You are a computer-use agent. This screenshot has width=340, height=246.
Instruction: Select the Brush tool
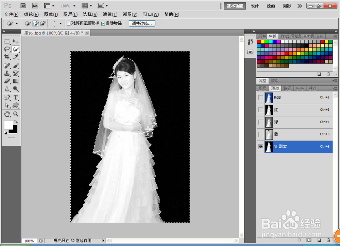[x=16, y=65]
